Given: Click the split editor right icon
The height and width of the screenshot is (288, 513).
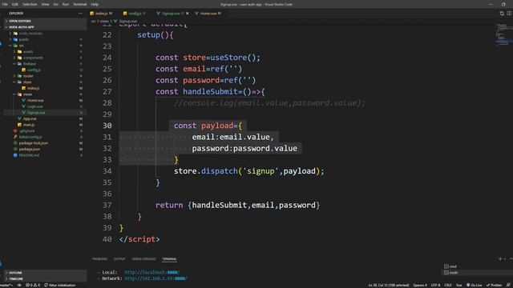Looking at the screenshot, I should point(510,14).
